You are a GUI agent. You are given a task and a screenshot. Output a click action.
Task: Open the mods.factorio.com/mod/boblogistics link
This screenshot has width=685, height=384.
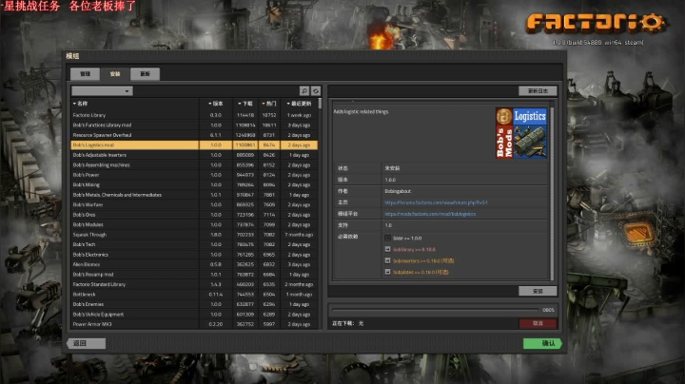[x=430, y=214]
